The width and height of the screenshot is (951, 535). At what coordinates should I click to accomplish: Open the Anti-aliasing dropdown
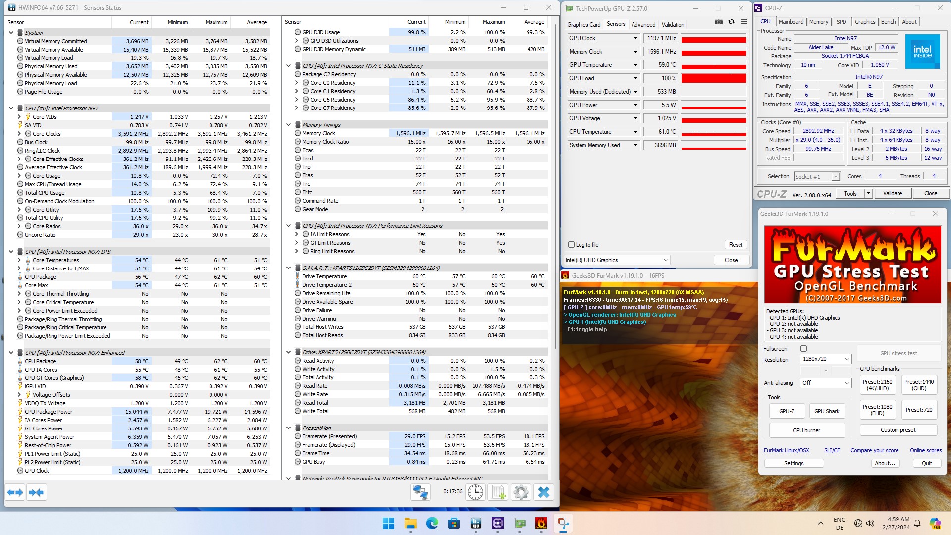826,383
